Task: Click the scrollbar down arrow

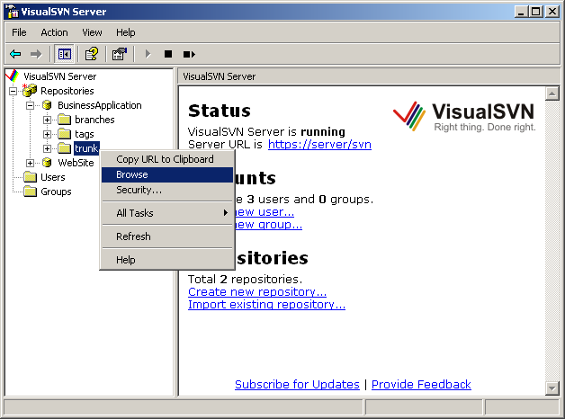Action: click(552, 388)
